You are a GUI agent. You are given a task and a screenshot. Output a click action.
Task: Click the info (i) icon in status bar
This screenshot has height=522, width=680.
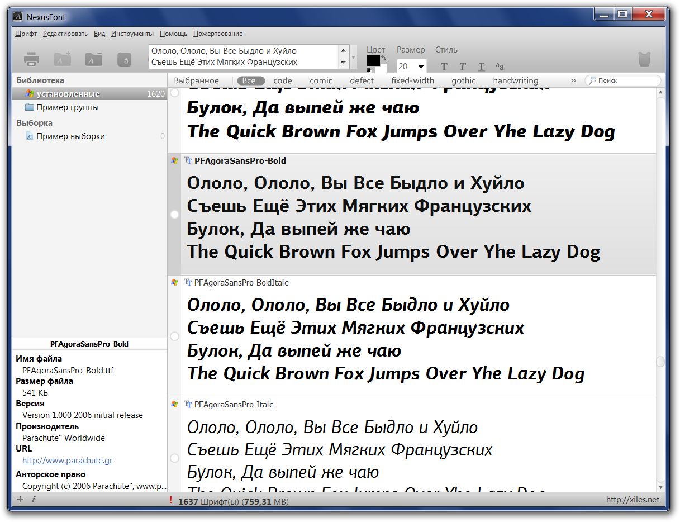pyautogui.click(x=34, y=500)
